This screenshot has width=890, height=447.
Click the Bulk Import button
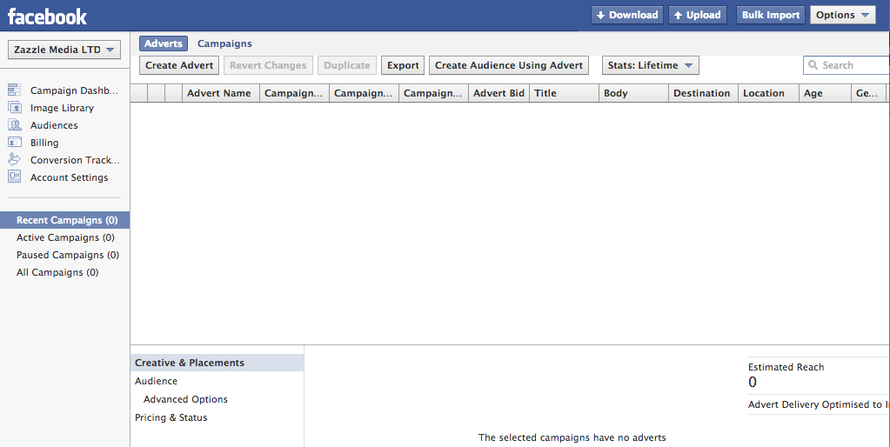click(x=770, y=15)
